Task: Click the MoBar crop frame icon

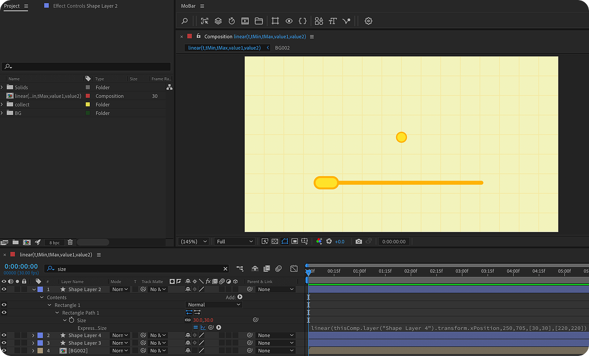Action: pos(275,21)
